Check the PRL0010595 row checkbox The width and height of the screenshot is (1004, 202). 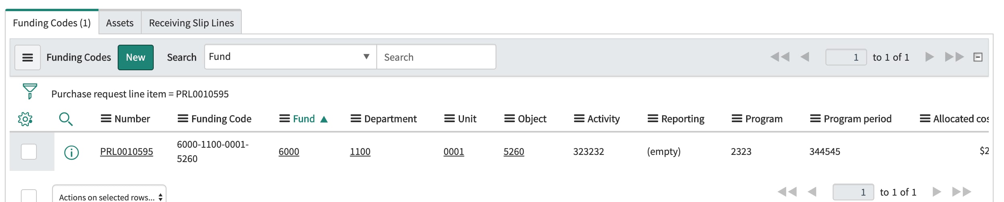point(29,152)
